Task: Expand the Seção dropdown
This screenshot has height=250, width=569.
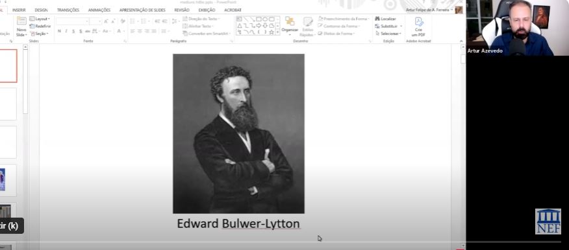Action: click(x=40, y=34)
